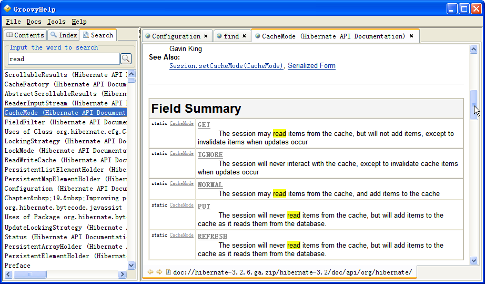This screenshot has height=284, width=485.
Task: Open the REFRESH field link
Action: click(213, 237)
